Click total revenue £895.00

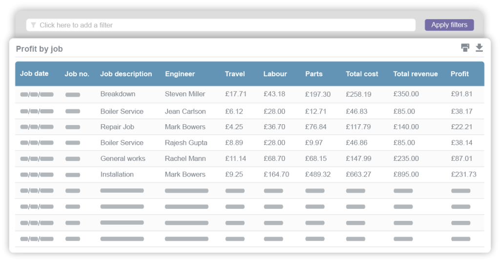[x=406, y=175]
